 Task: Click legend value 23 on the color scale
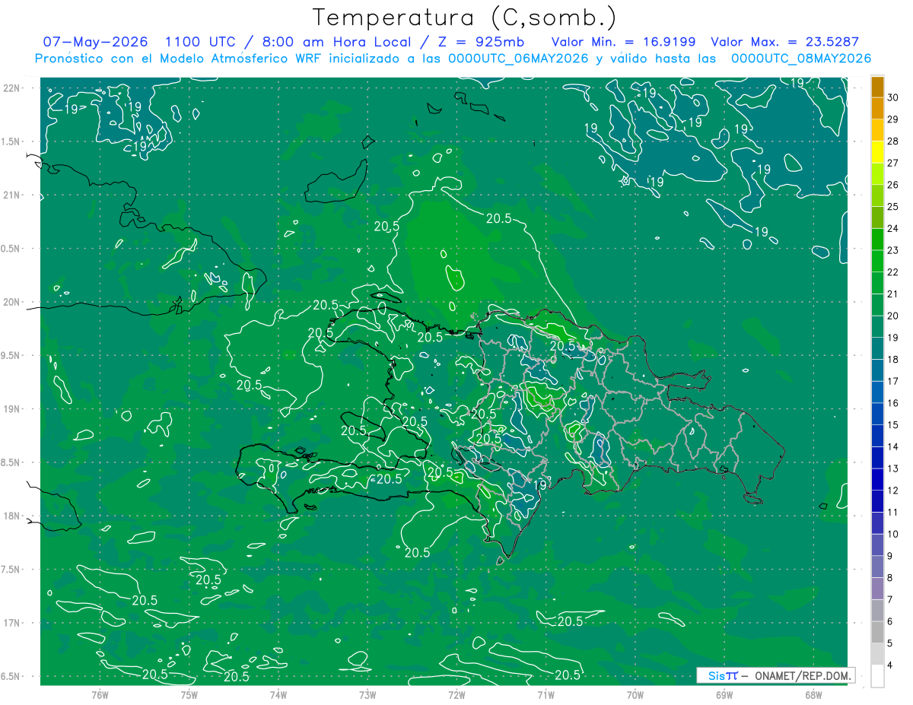click(x=893, y=250)
